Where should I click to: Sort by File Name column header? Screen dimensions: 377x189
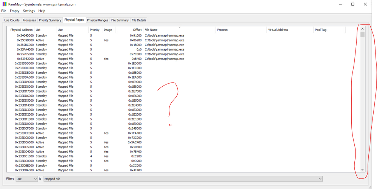[x=179, y=30]
